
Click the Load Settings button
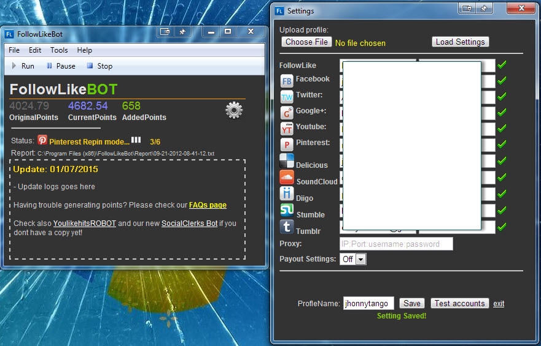(x=461, y=42)
